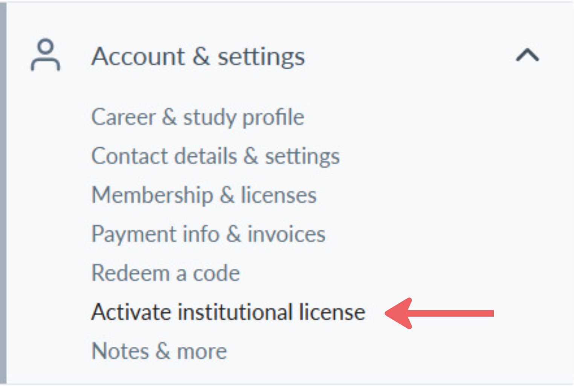Image resolution: width=574 pixels, height=386 pixels.
Task: Click the red arrow annotation
Action: coord(439,313)
